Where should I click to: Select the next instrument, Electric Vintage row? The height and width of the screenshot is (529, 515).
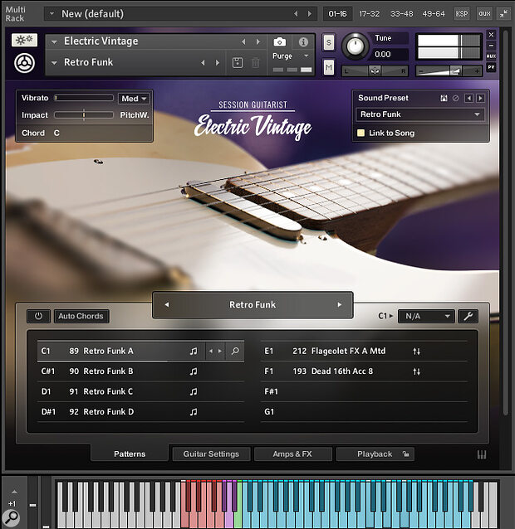[x=258, y=41]
